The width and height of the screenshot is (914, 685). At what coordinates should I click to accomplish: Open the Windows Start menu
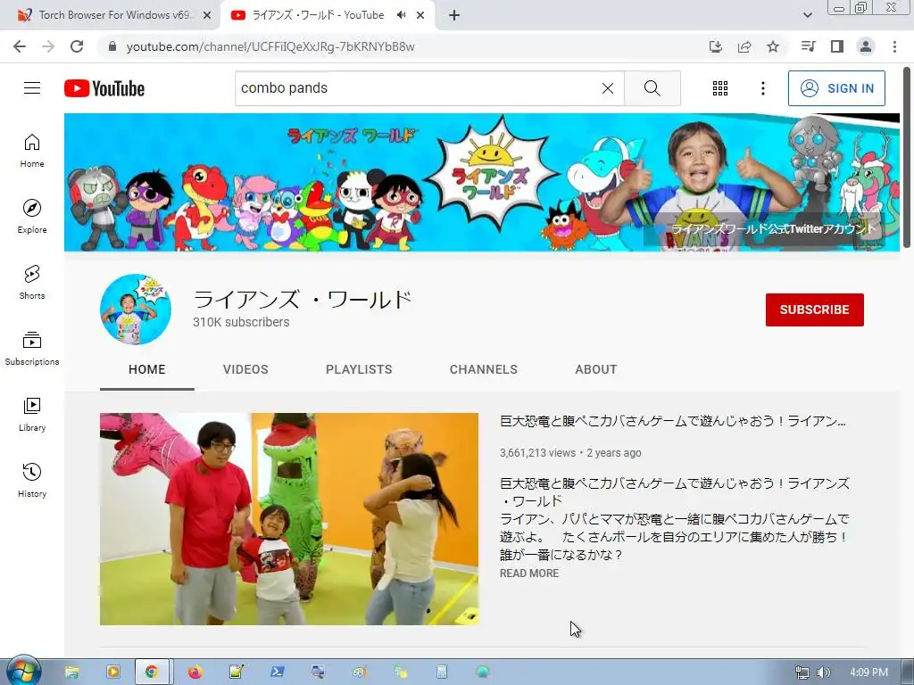point(24,672)
